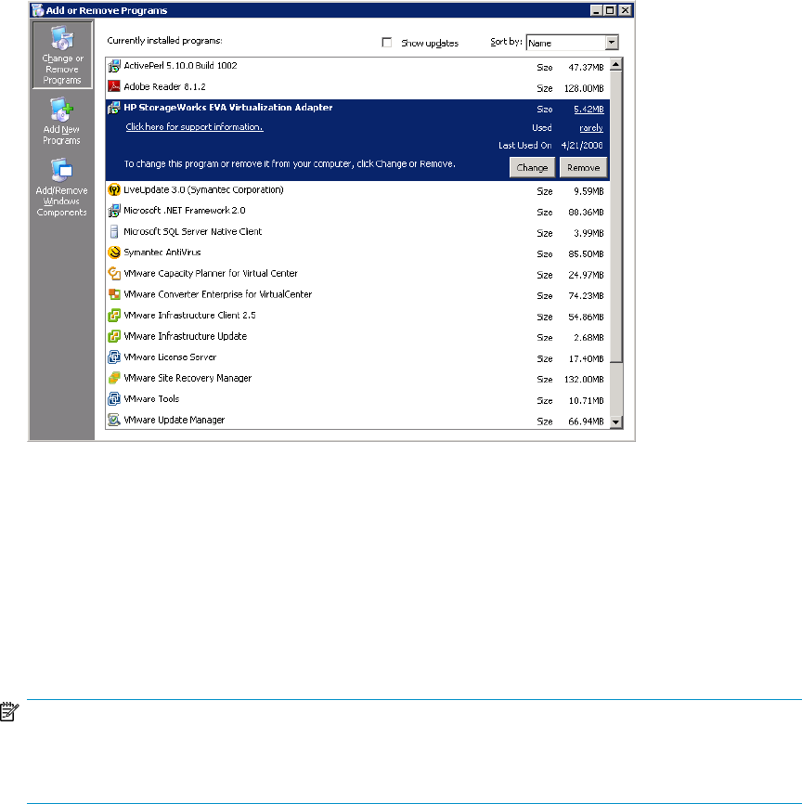802x804 pixels.
Task: Click the program list scroll down arrow
Action: click(616, 422)
